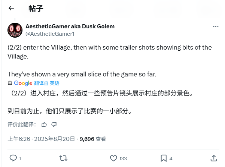Rate translation with thumbs down
Image resolution: width=225 pixels, height=167 pixels.
[54, 125]
